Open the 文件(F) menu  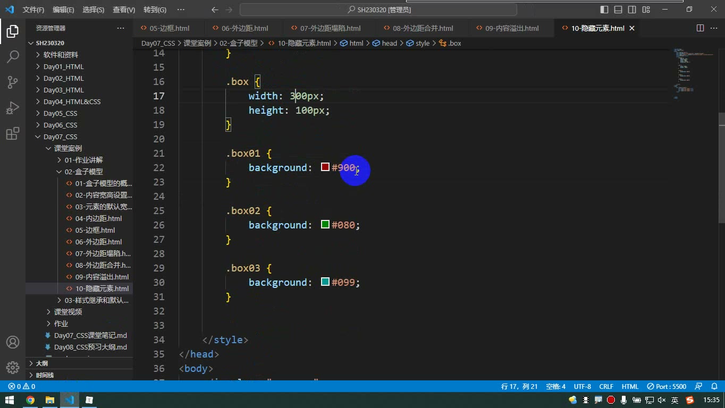(33, 10)
